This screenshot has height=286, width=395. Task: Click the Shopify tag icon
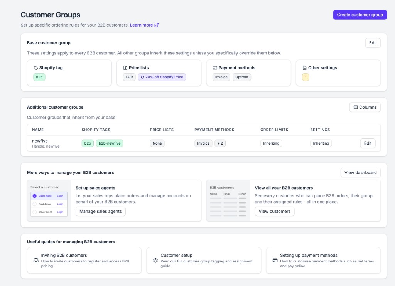[36, 68]
